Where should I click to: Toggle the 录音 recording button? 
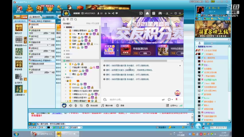point(120,105)
